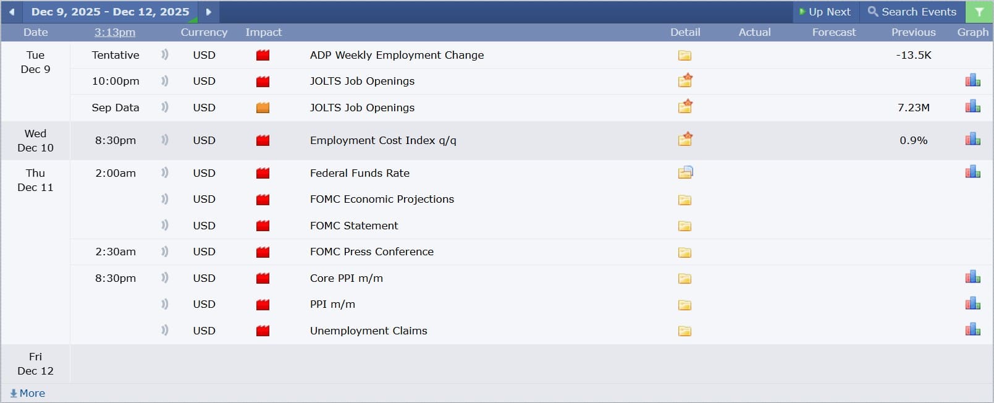The image size is (994, 403).
Task: Toggle sound alert for PPI m/m
Action: [164, 304]
